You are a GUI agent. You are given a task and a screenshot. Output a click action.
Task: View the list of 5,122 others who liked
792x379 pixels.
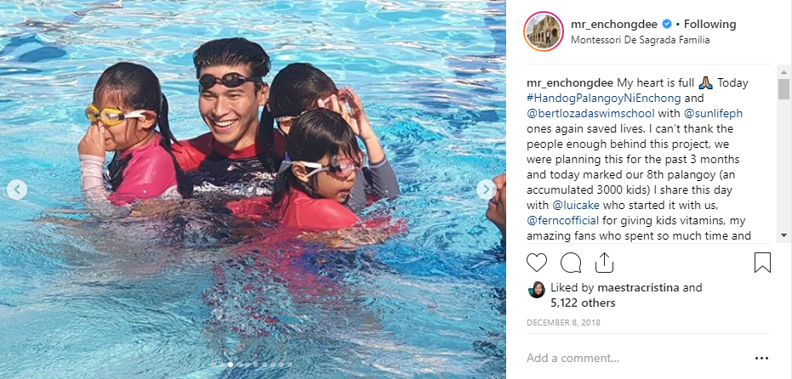583,303
